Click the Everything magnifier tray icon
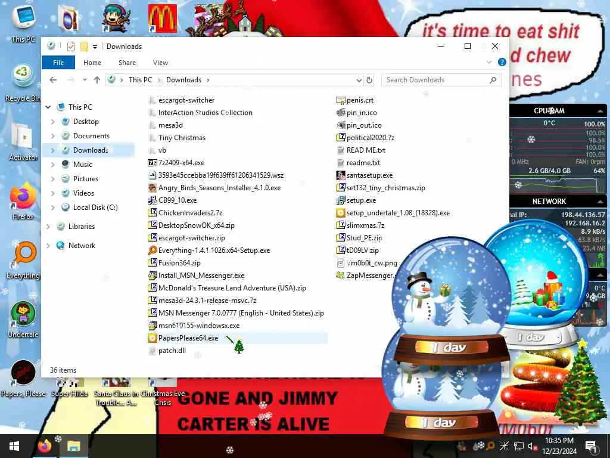610x458 pixels. point(491,446)
